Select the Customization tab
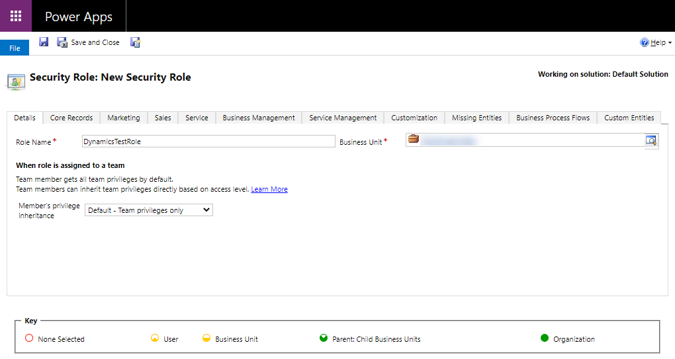 coord(414,118)
